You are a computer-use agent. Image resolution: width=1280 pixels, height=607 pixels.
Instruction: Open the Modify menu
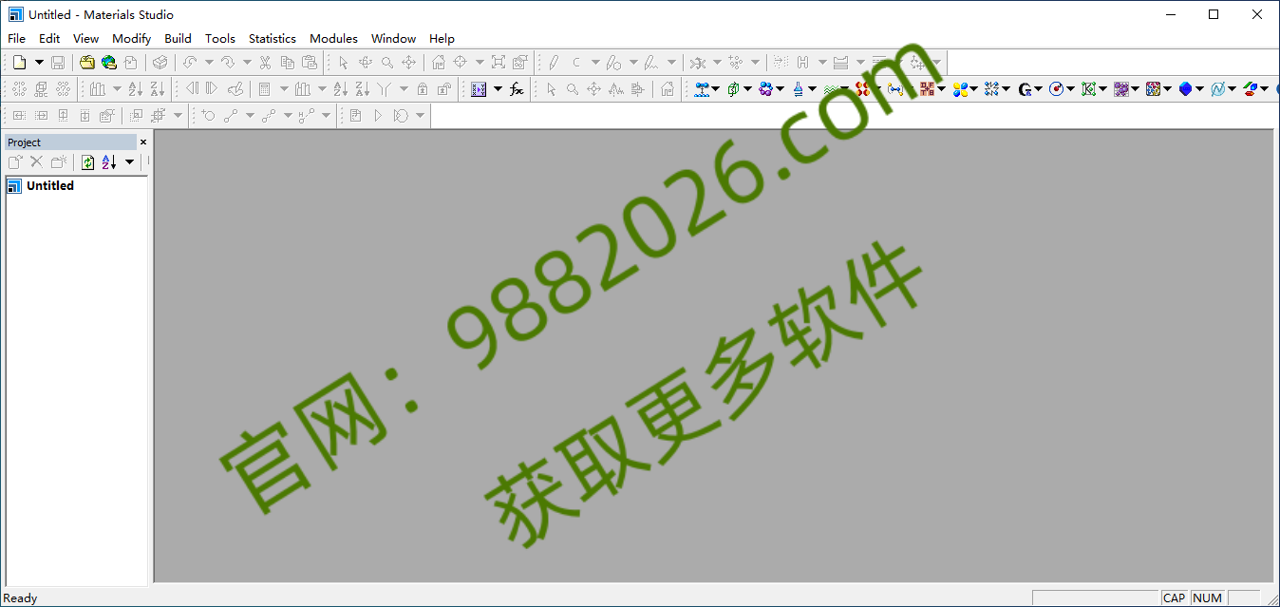tap(131, 39)
